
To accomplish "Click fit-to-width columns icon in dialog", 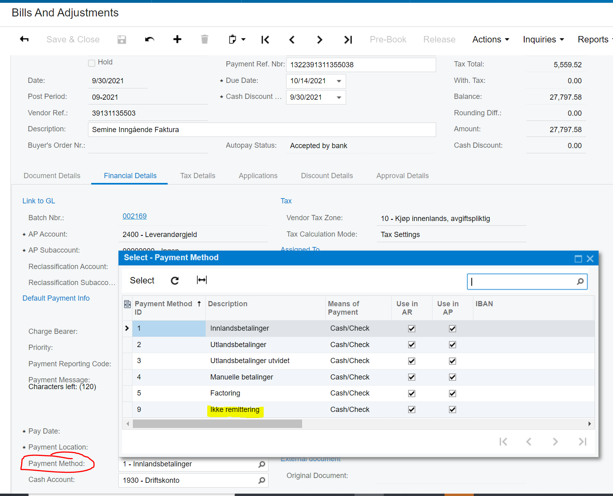I will click(202, 280).
